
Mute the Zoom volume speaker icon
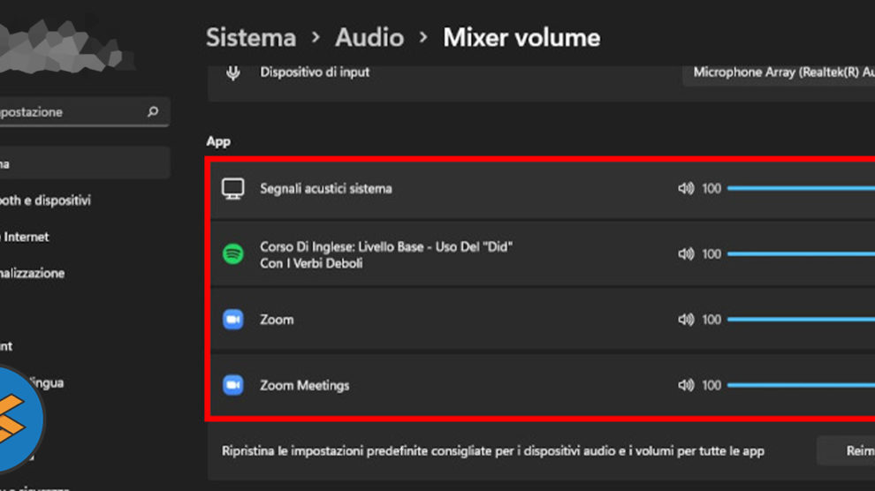pos(686,320)
